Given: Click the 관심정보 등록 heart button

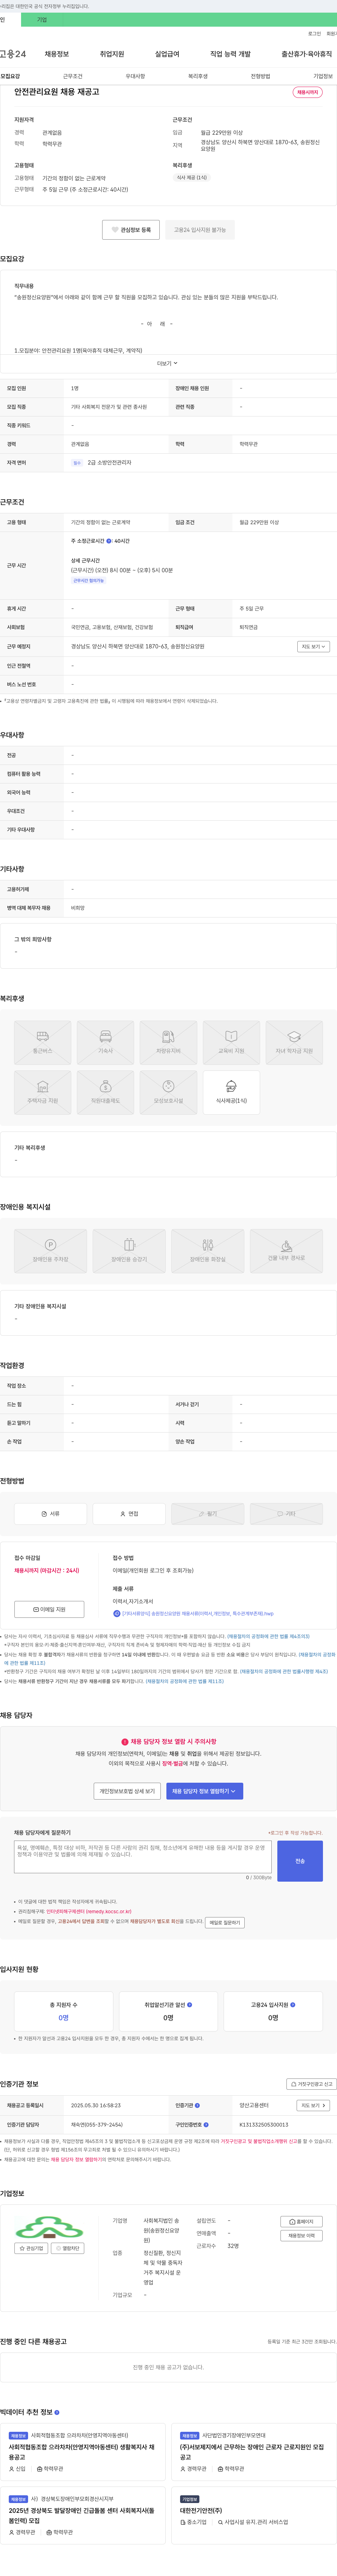Looking at the screenshot, I should point(131,230).
